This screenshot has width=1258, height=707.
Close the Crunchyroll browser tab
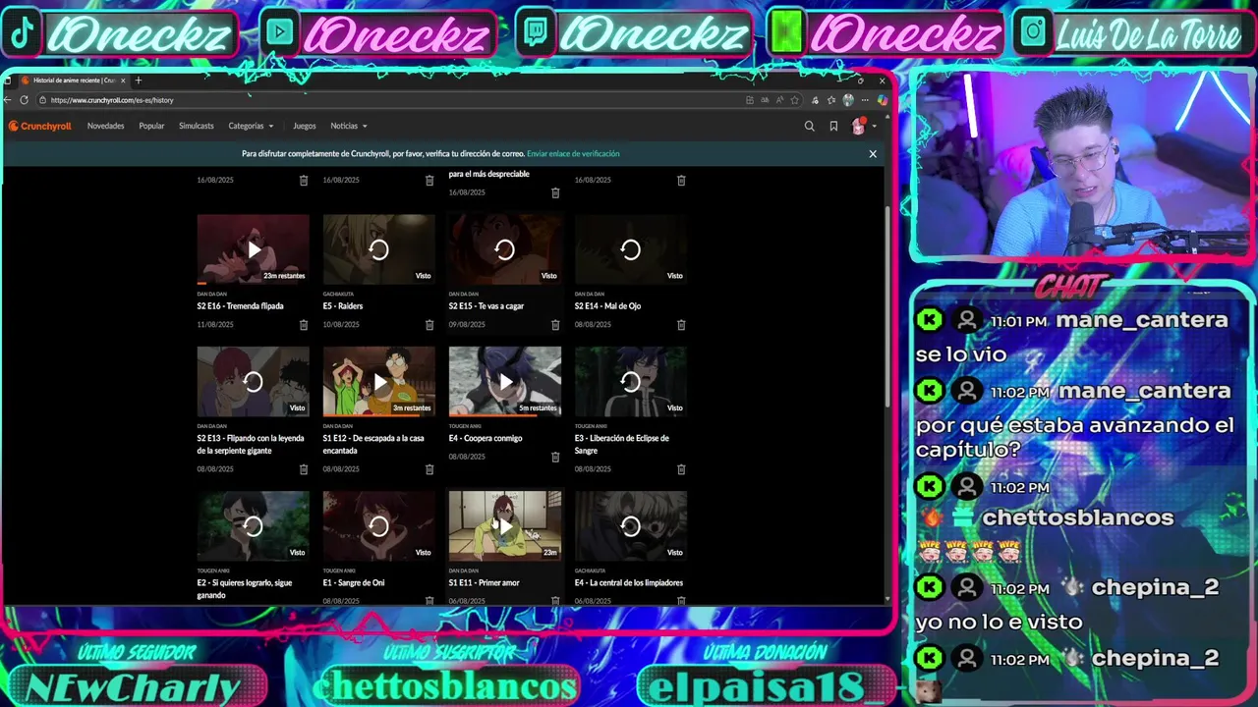pos(123,81)
